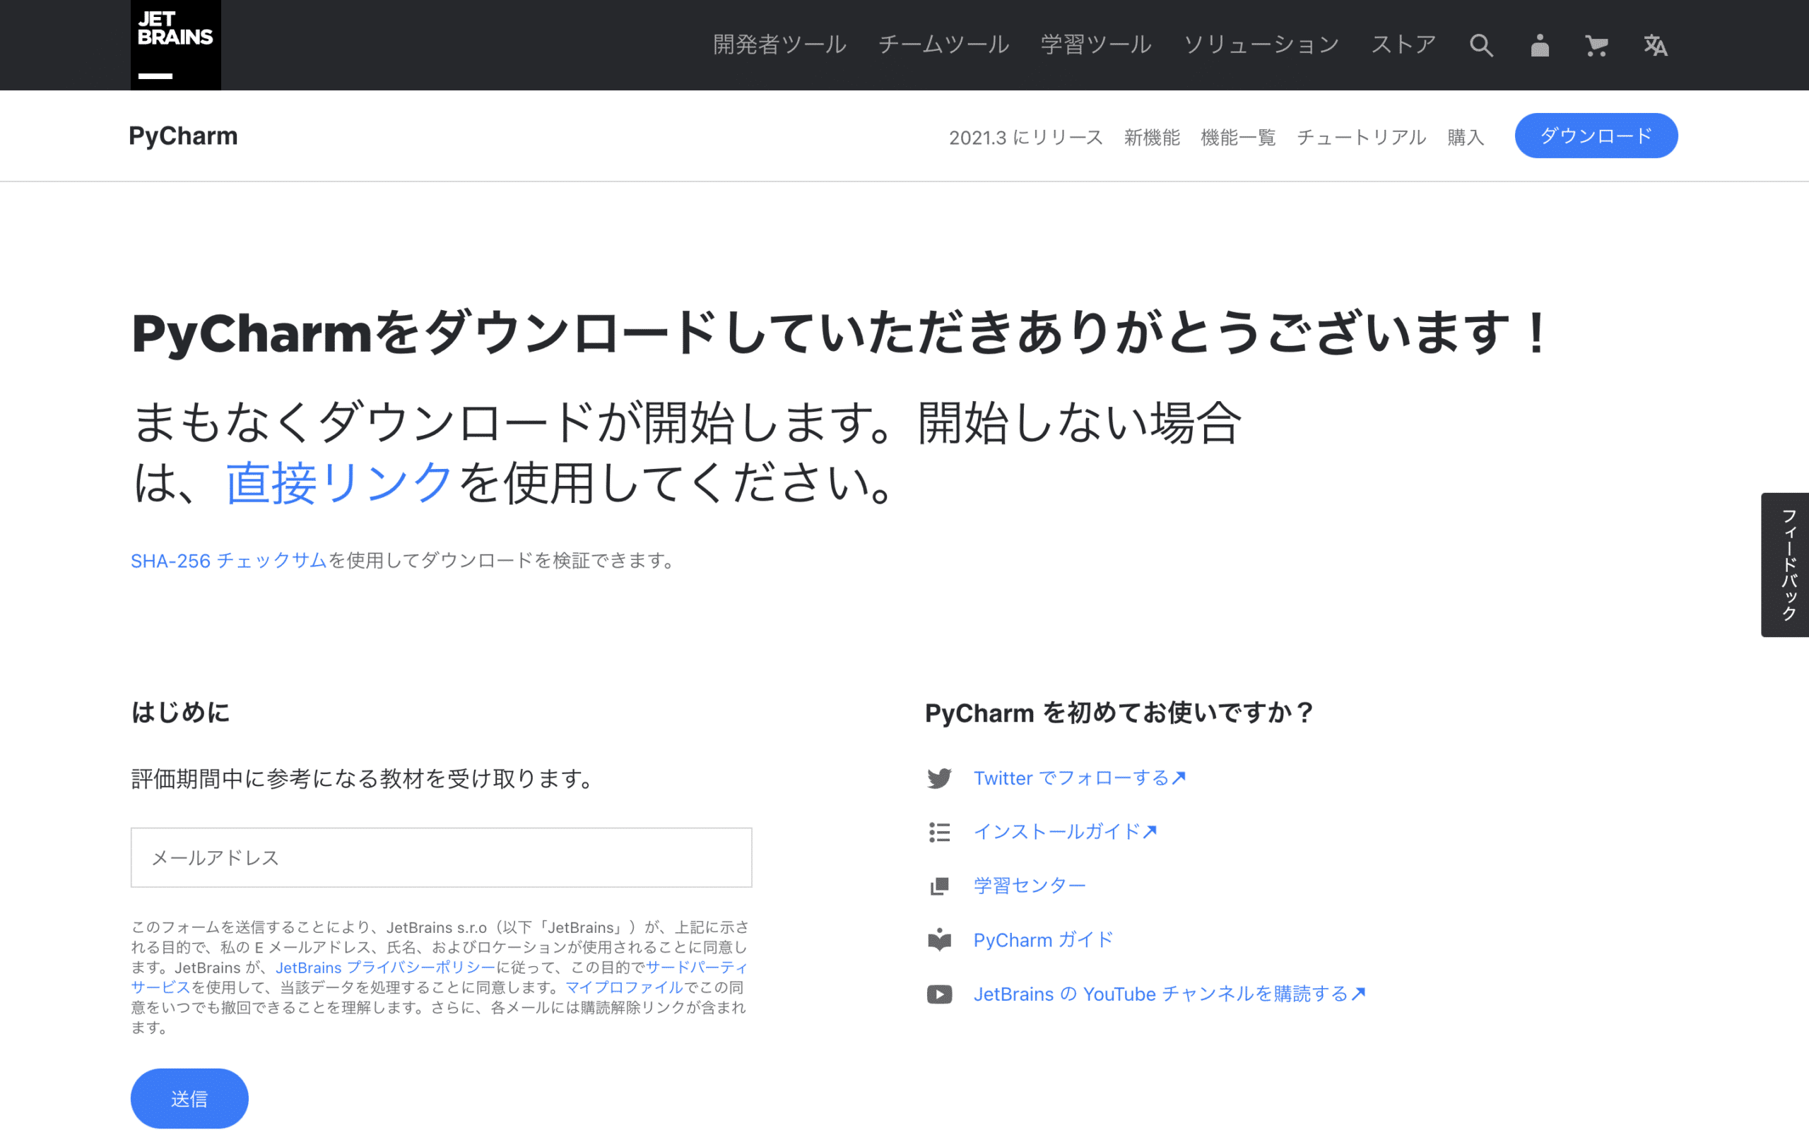This screenshot has height=1130, width=1809.
Task: Open the ソリューション menu
Action: 1261,44
